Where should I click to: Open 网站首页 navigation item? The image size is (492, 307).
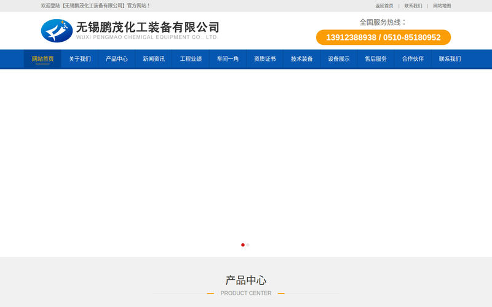coord(42,59)
